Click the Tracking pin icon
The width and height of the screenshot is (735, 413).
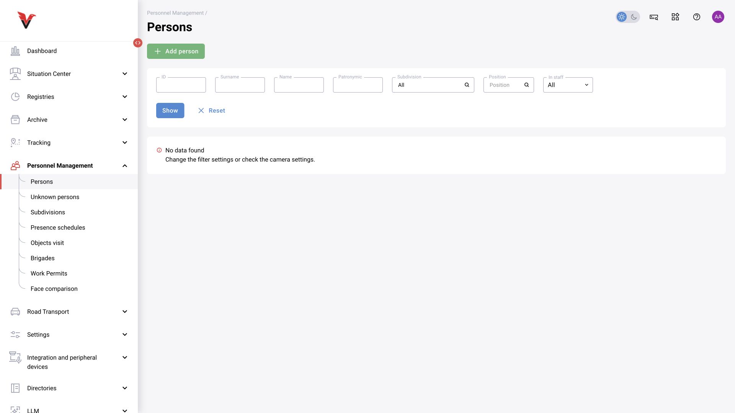pyautogui.click(x=15, y=143)
